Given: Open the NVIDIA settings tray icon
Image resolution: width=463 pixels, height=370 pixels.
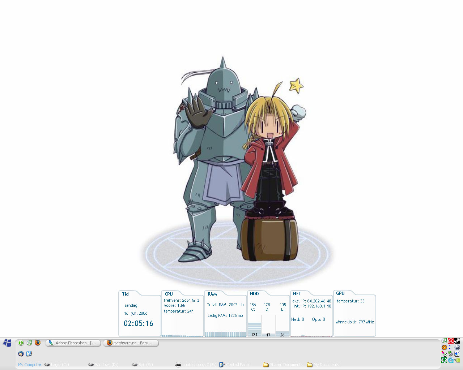Looking at the screenshot, I should pyautogui.click(x=457, y=360).
